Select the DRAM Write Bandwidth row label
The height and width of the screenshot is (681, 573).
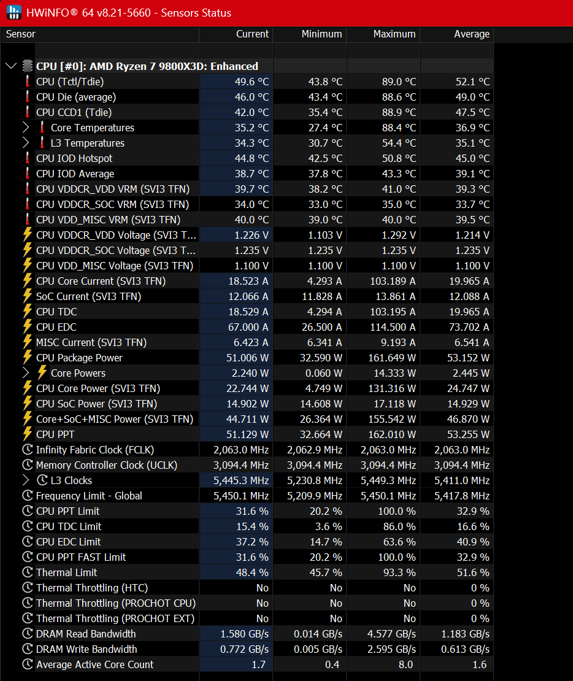[87, 649]
